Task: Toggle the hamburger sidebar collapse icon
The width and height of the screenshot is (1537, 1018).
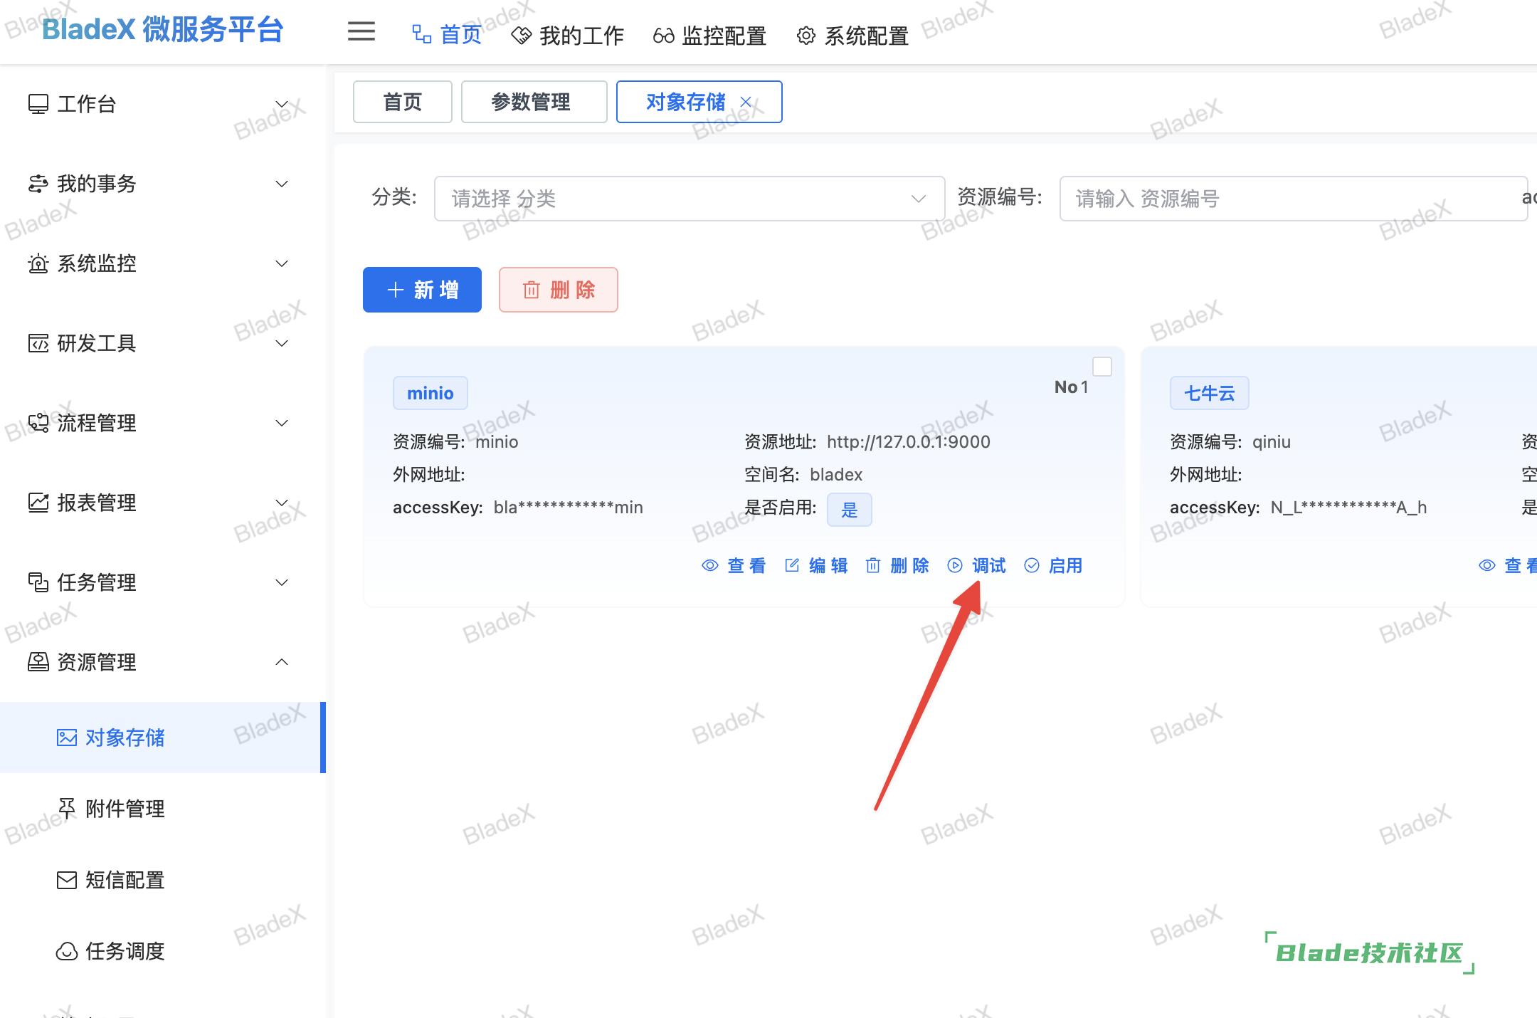Action: pos(361,31)
